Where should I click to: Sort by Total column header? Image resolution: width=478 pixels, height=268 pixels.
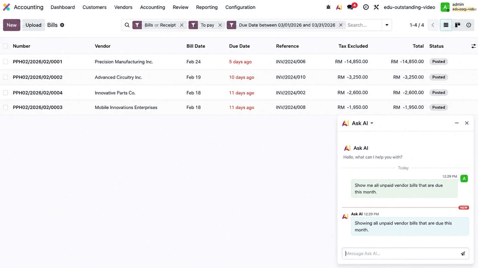[418, 46]
